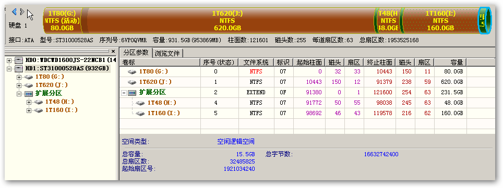
Task: Expand the HD0:WDCWD1600JS node
Action: click(x=9, y=60)
